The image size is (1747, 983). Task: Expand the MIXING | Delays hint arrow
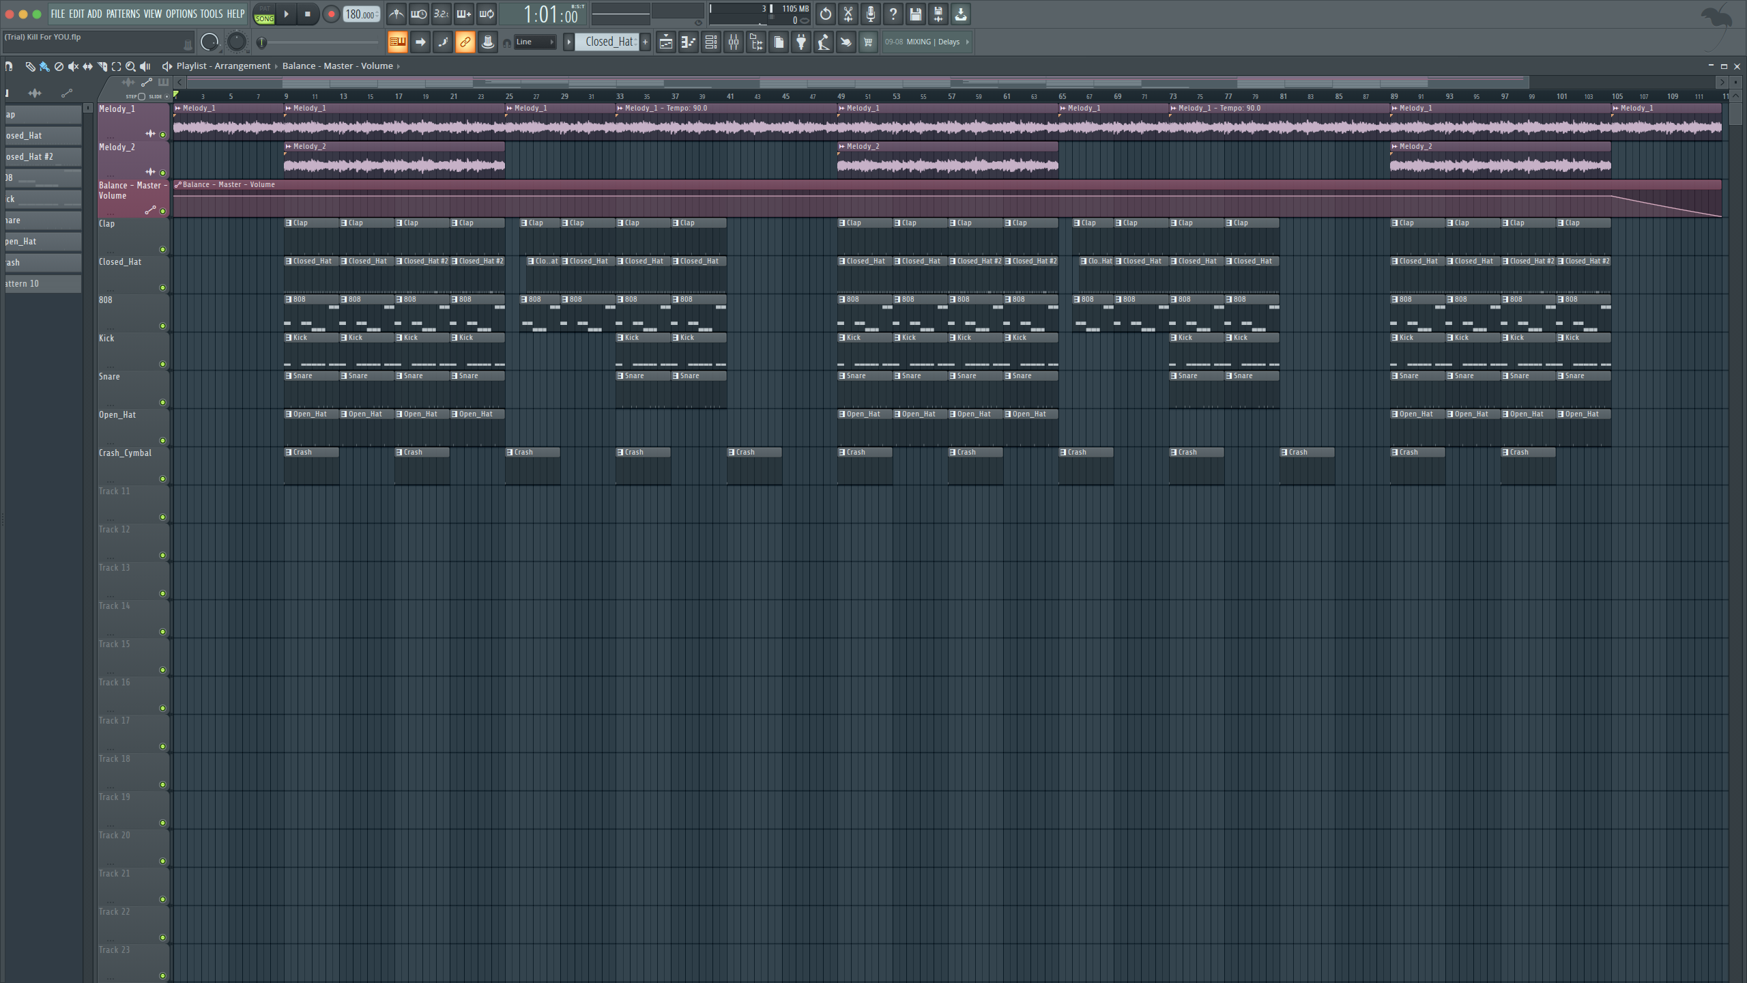(x=968, y=42)
